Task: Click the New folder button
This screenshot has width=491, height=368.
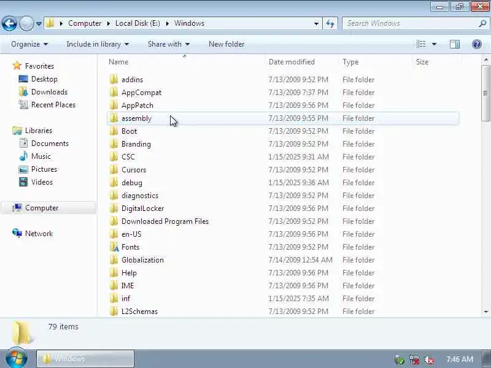Action: coord(226,44)
